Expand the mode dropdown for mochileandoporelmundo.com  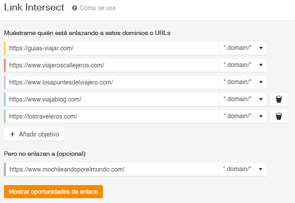[x=243, y=169]
